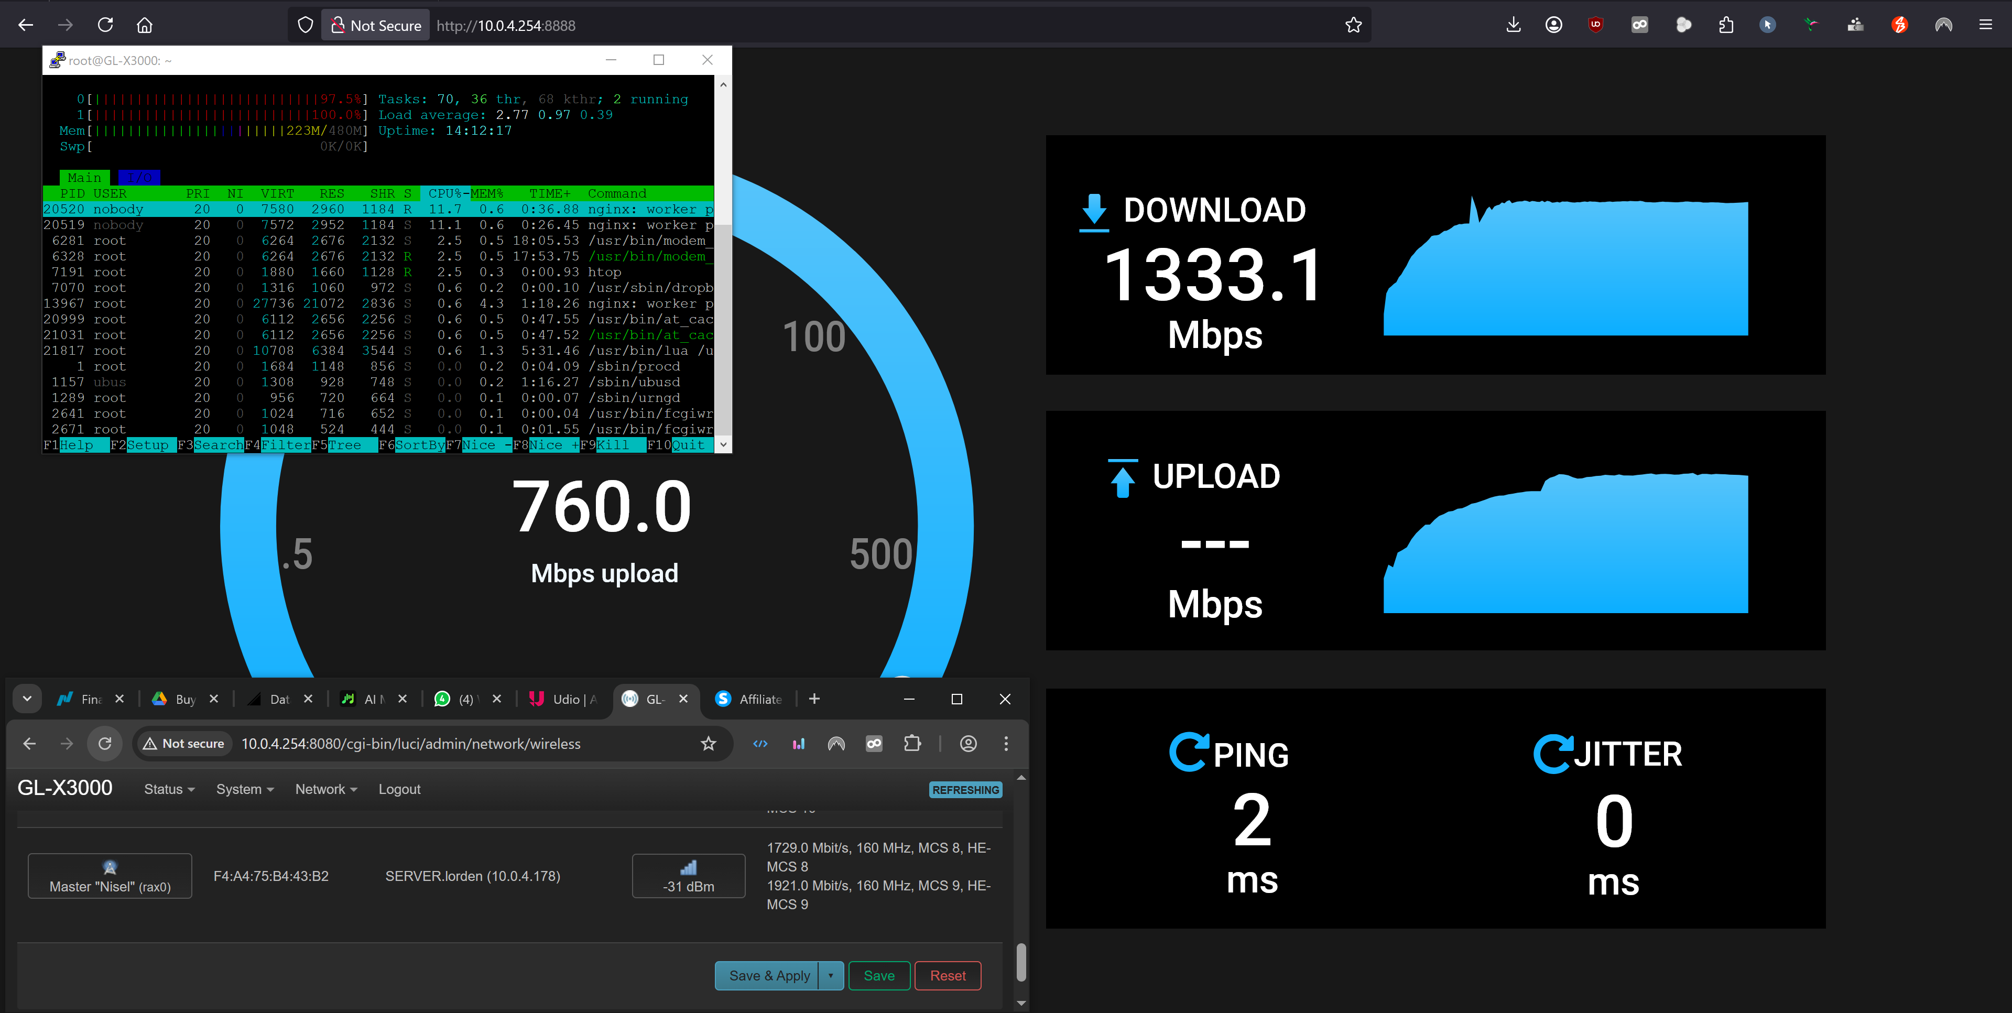Open the Chrome three-dot menu
The height and width of the screenshot is (1013, 2012).
1005,744
